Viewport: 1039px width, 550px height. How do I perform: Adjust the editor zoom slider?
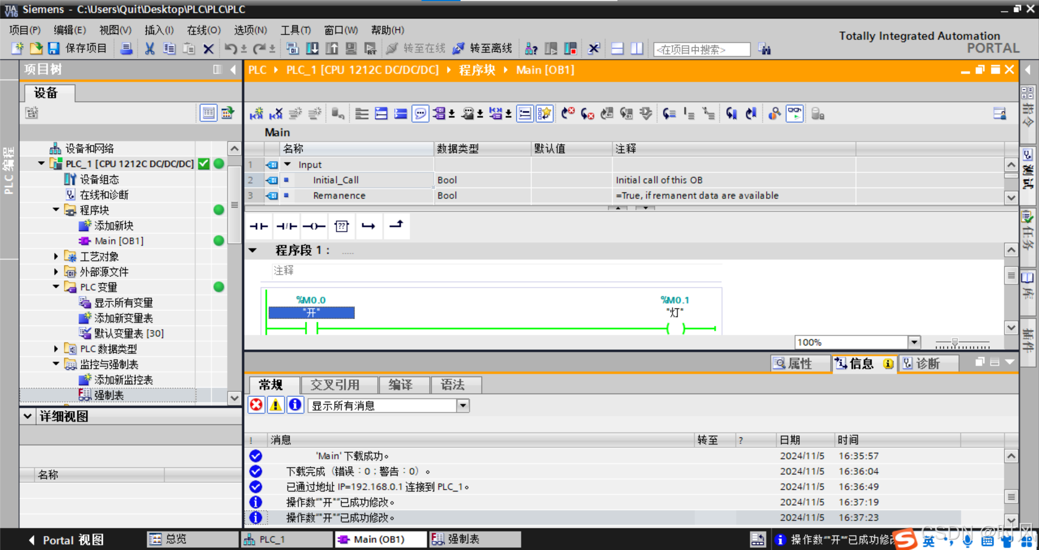(955, 343)
